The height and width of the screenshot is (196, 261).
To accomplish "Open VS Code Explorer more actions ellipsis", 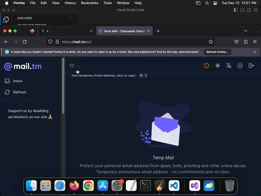I will pos(71,18).
